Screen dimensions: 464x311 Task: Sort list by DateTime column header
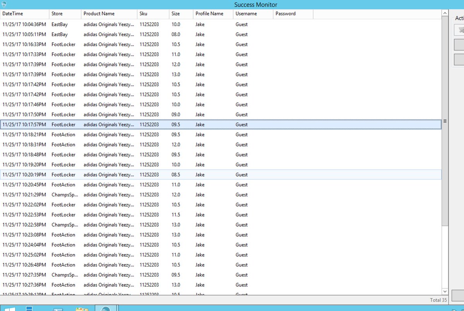pos(25,14)
